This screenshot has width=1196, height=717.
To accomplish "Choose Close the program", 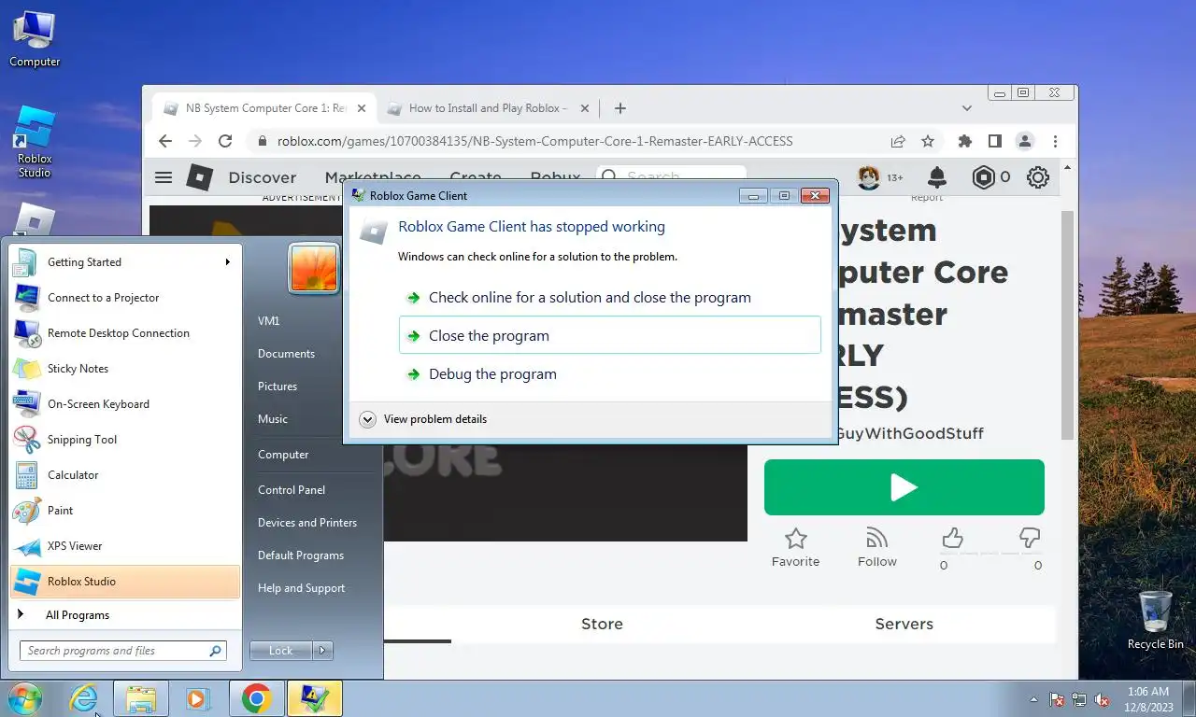I will (609, 335).
